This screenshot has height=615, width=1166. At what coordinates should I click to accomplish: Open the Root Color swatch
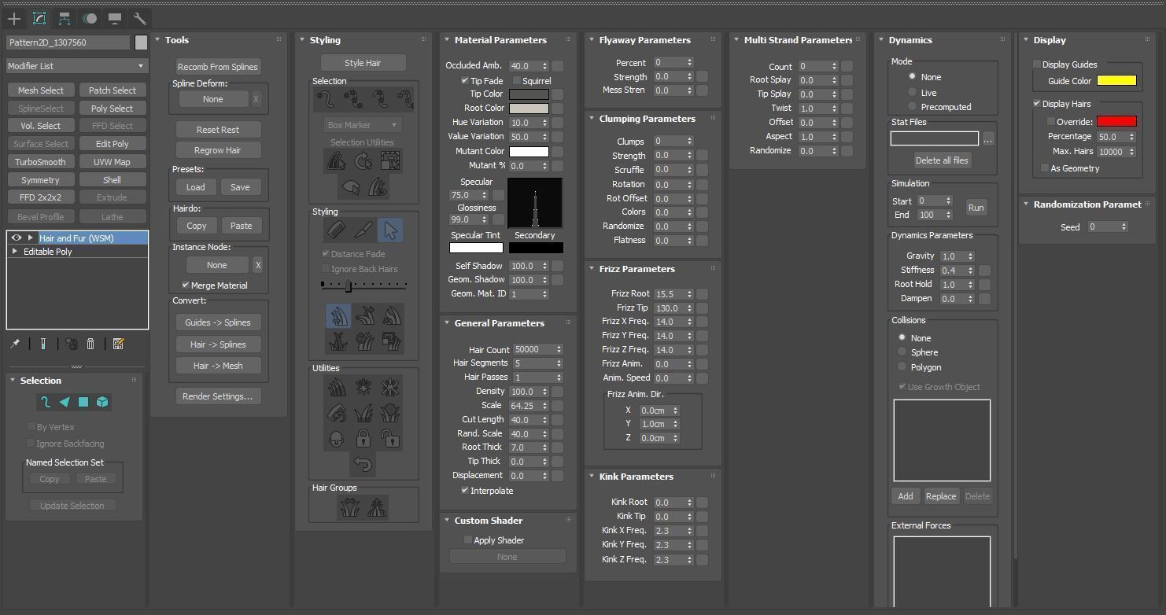click(x=529, y=109)
